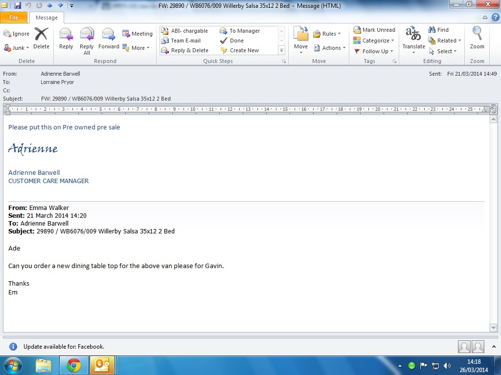
Task: Launch the Manage Quick Steps dialog
Action: (x=284, y=61)
